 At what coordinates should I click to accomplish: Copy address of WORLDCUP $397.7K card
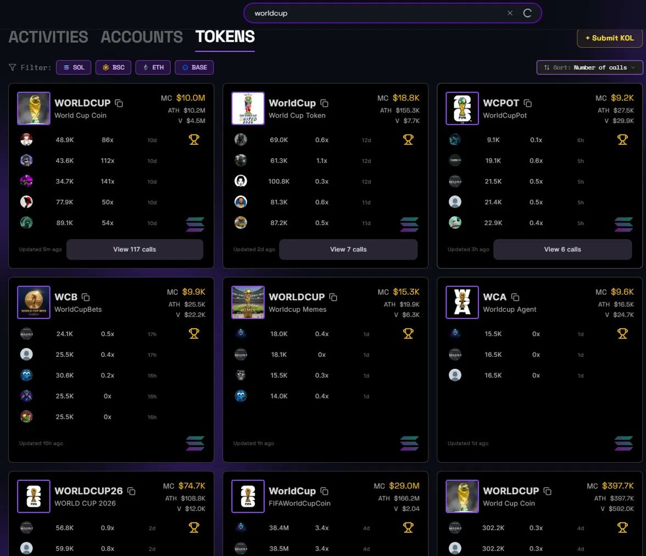coord(548,491)
